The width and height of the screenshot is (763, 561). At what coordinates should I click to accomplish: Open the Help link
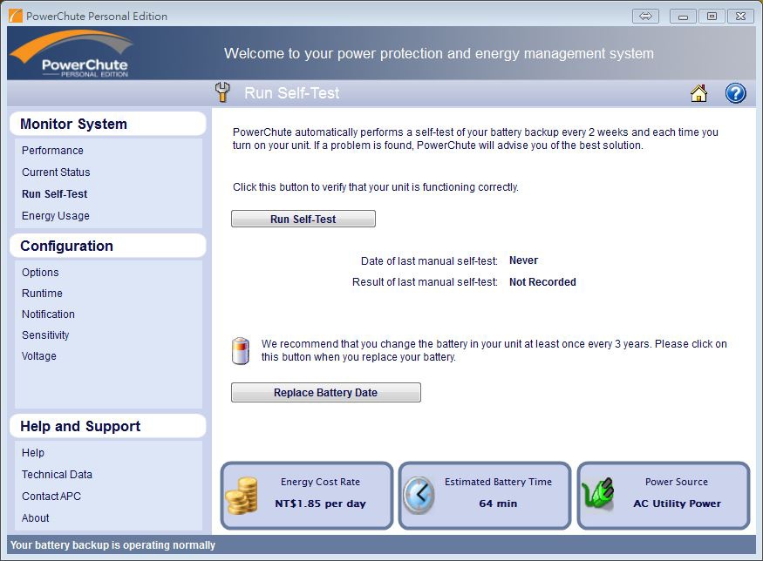tap(32, 453)
